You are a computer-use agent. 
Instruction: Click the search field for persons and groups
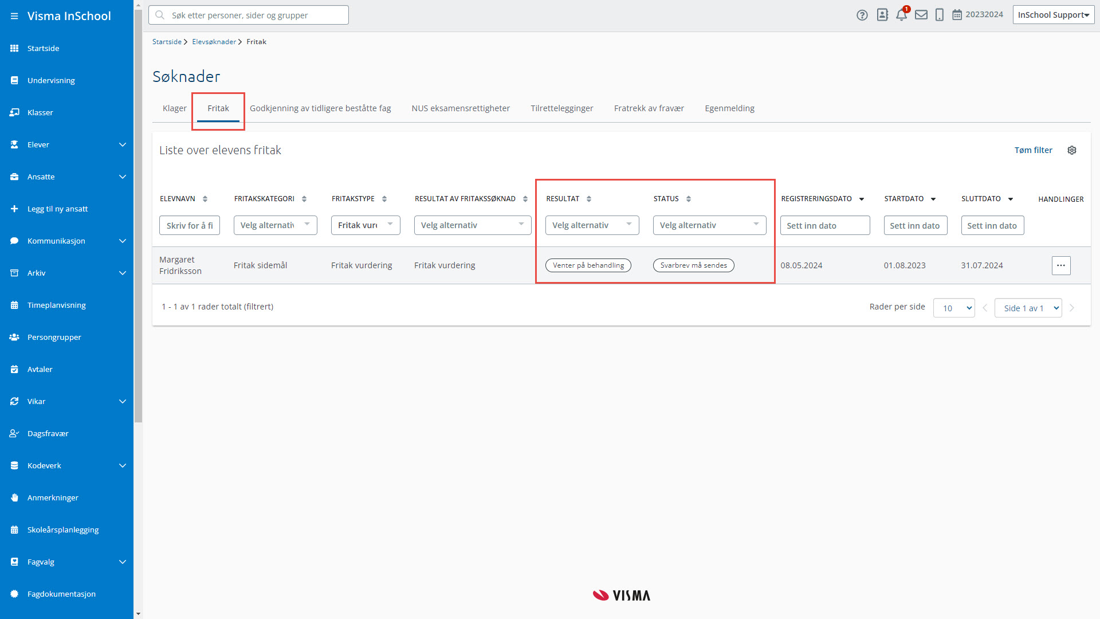249,15
